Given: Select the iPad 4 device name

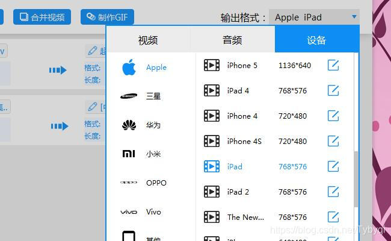Looking at the screenshot, I should point(238,90).
